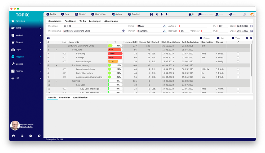Click the edit pencil beside Firma Mayer
The height and width of the screenshot is (153, 265).
[x=164, y=26]
